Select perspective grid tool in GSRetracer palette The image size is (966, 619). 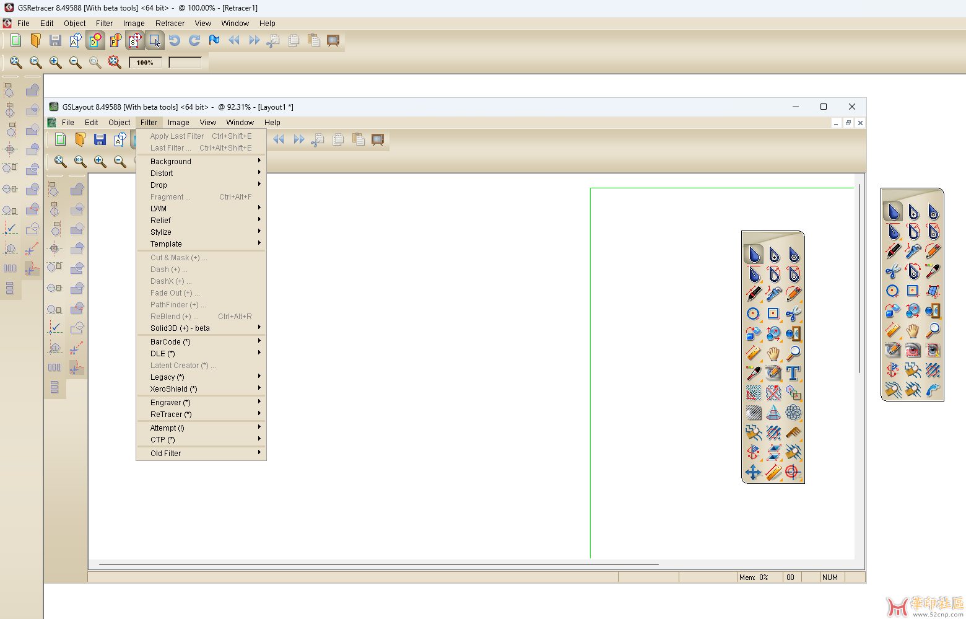(933, 291)
